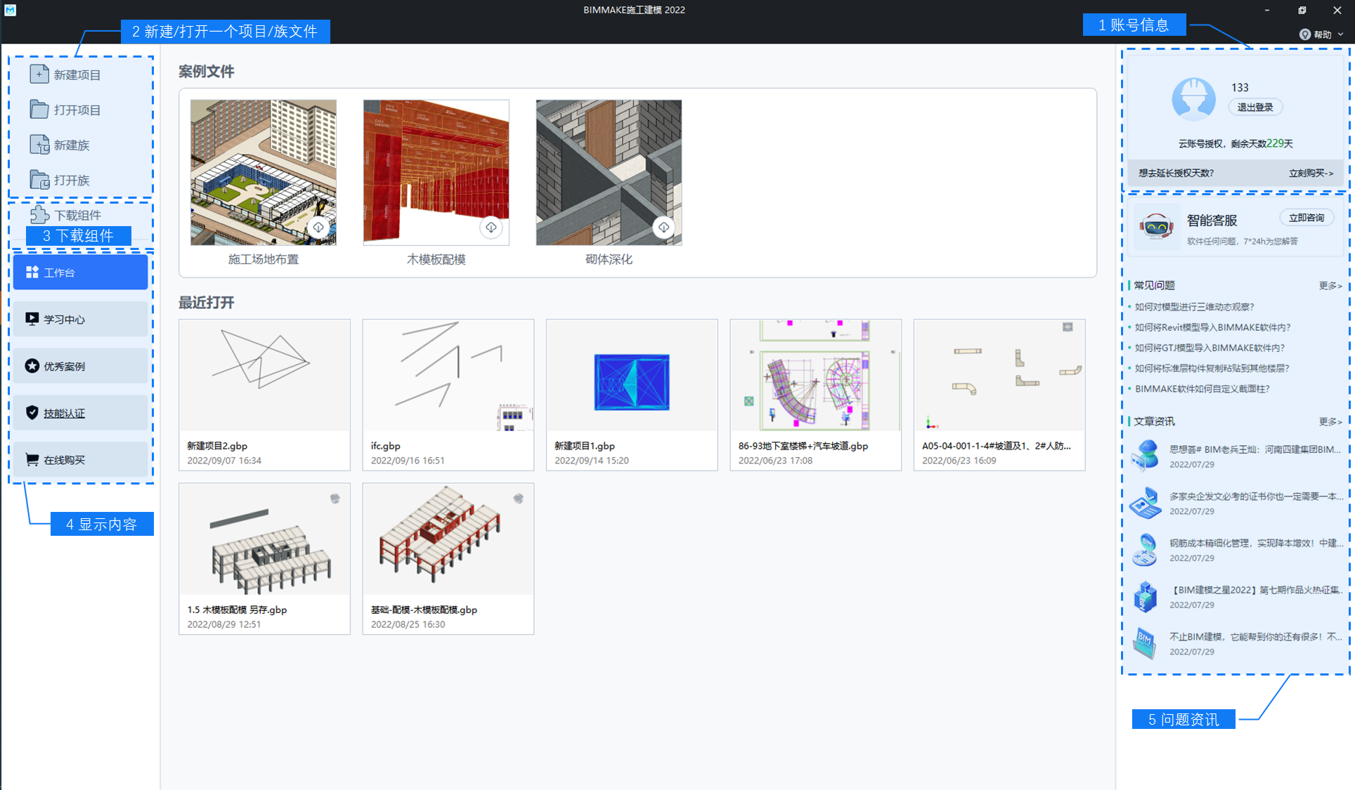The image size is (1355, 790).
Task: Click the 新建项目 text label
Action: pyautogui.click(x=77, y=75)
